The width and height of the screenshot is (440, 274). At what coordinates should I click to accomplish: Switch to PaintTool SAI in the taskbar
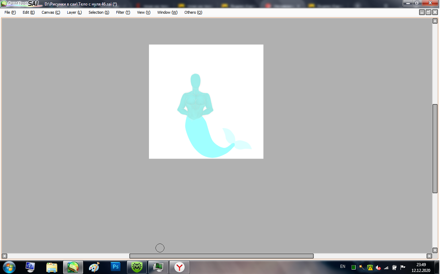(73, 267)
